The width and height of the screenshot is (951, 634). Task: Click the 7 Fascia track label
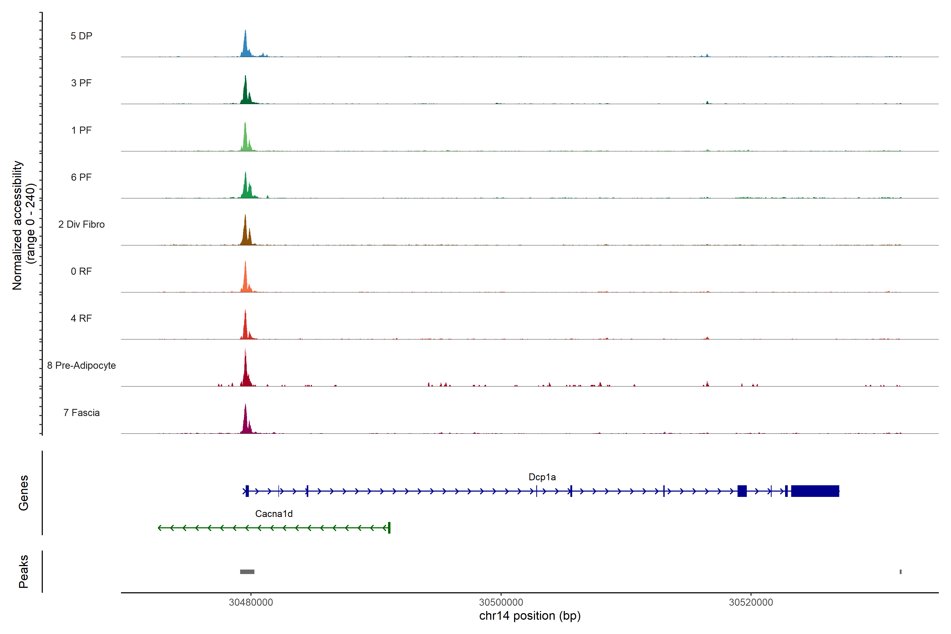coord(81,412)
